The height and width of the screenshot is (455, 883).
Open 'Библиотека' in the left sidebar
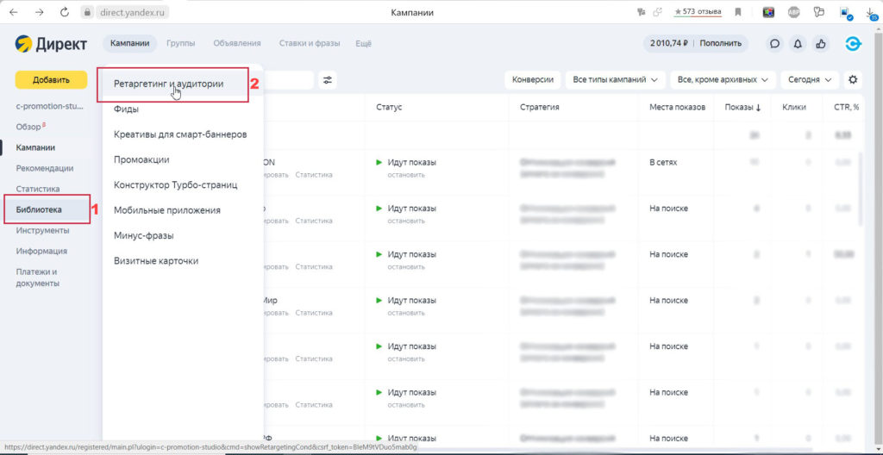click(39, 209)
